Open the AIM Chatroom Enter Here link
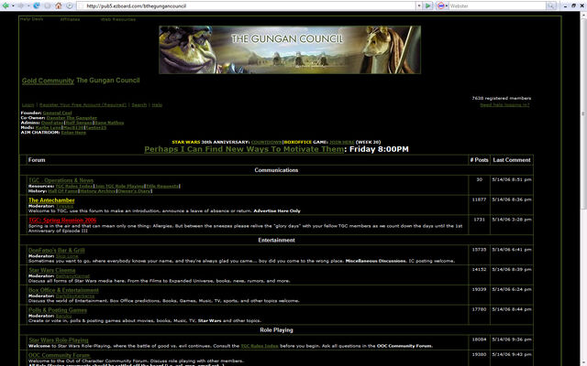This screenshot has width=587, height=366. click(73, 132)
